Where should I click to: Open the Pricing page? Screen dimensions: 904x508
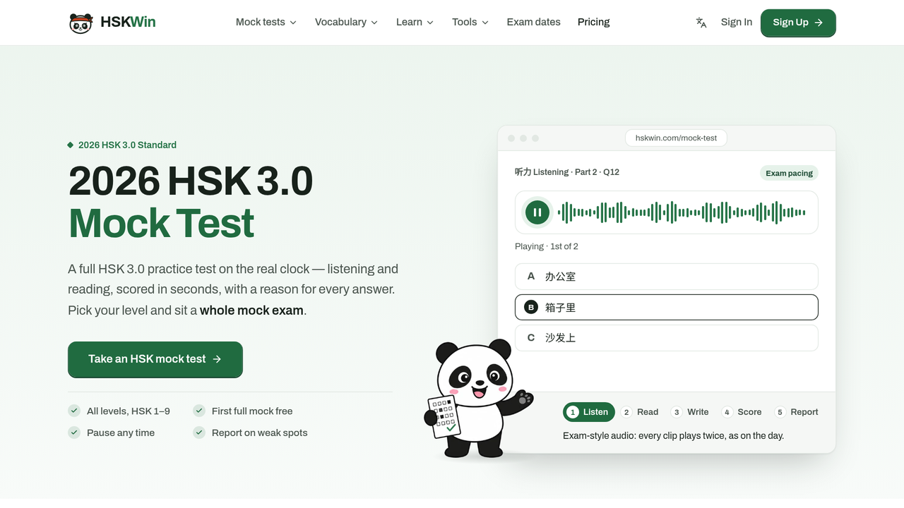tap(594, 23)
